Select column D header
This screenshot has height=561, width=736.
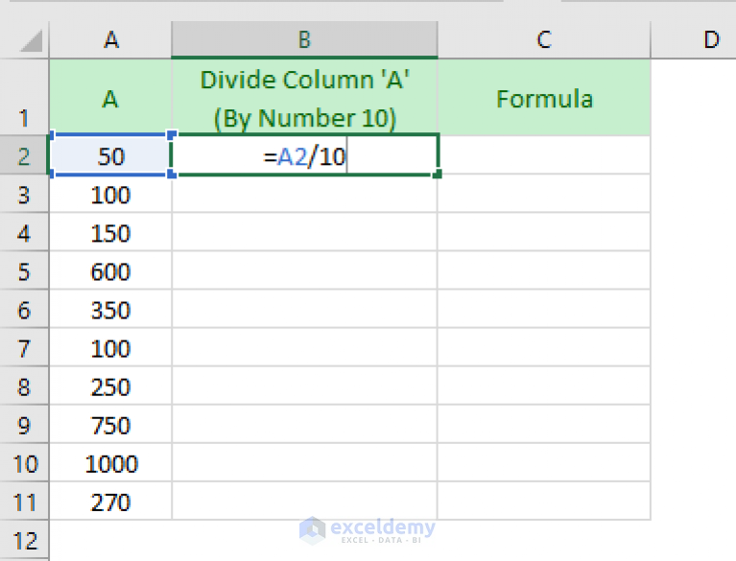694,40
